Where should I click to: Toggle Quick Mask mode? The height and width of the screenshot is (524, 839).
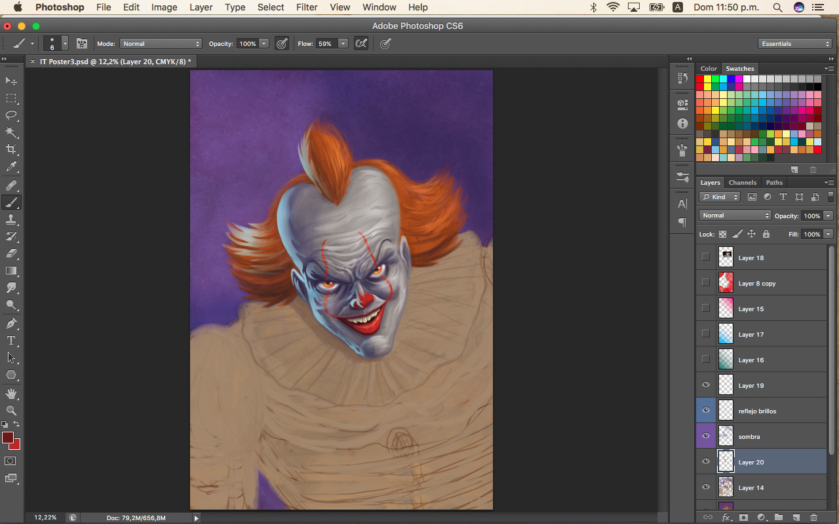click(x=10, y=461)
